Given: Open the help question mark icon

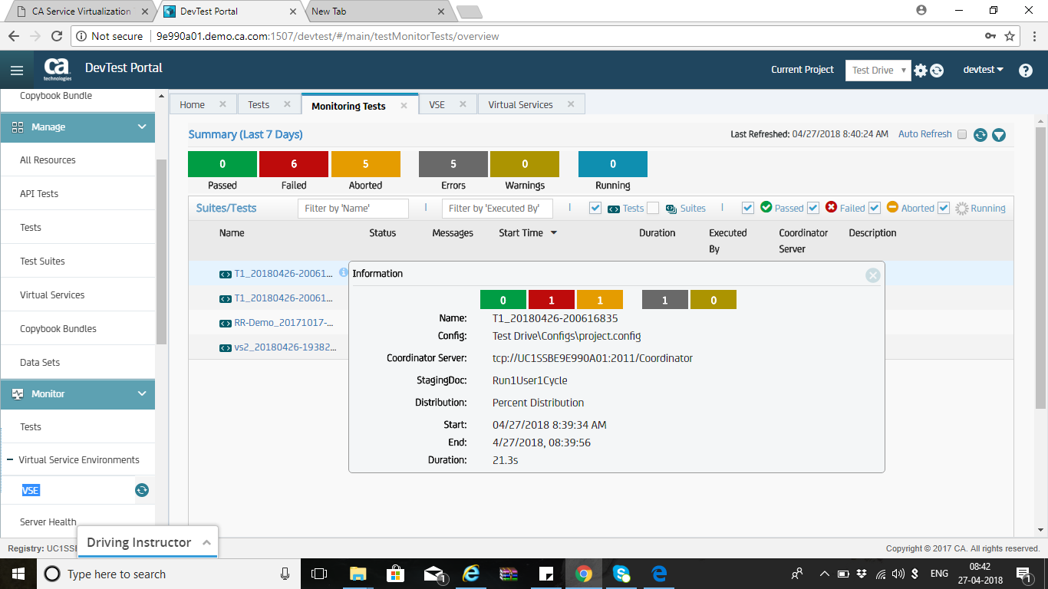Looking at the screenshot, I should click(1026, 71).
